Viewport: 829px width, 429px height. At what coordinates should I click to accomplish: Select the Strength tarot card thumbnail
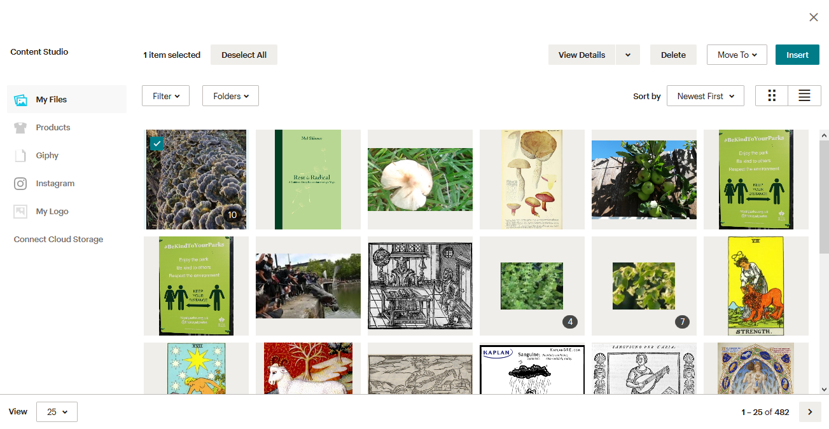pyautogui.click(x=755, y=286)
